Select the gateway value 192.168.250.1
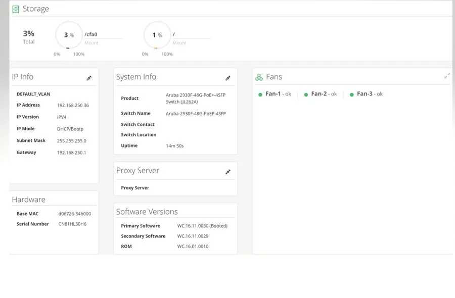The height and width of the screenshot is (298, 455). point(71,153)
